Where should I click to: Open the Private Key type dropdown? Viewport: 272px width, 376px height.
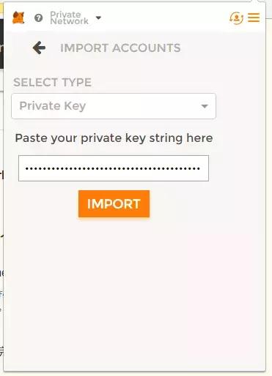tap(114, 106)
